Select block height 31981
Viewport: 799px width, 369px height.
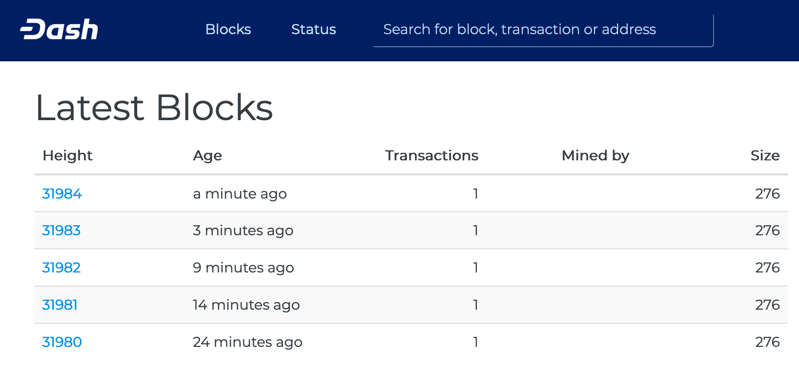click(60, 305)
